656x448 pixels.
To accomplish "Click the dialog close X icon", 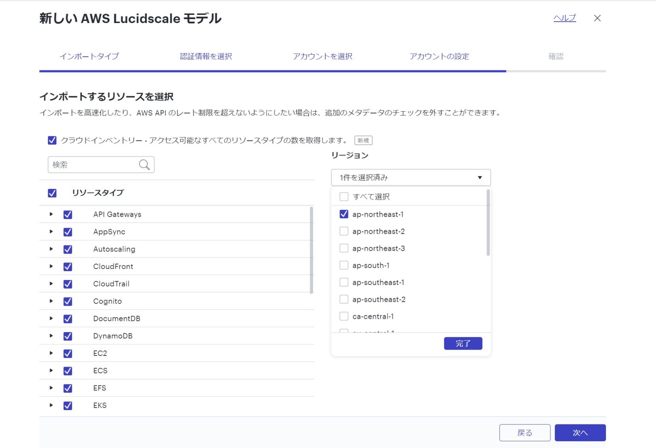I will 597,18.
